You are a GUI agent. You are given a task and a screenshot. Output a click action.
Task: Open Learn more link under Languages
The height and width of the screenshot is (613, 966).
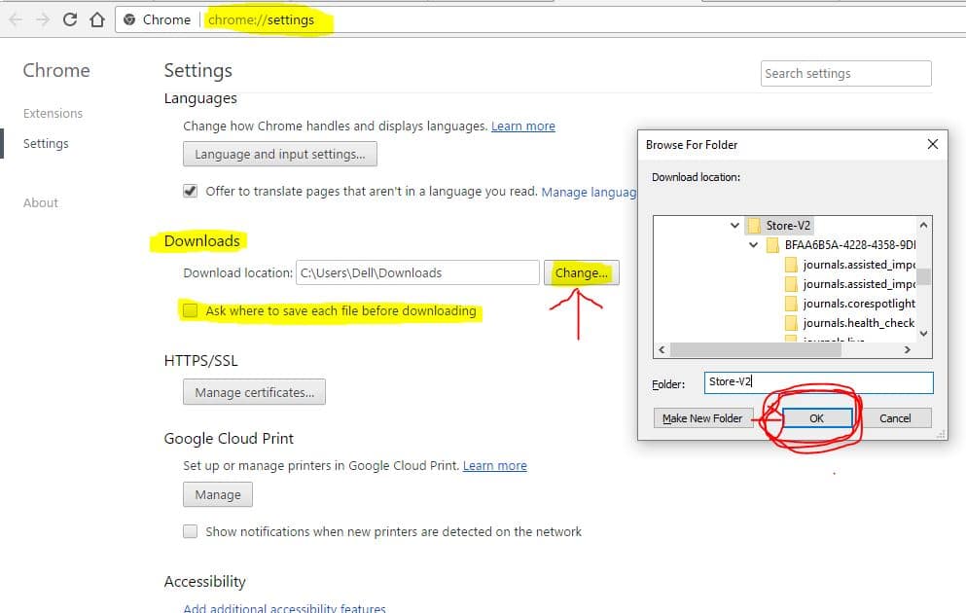(523, 126)
